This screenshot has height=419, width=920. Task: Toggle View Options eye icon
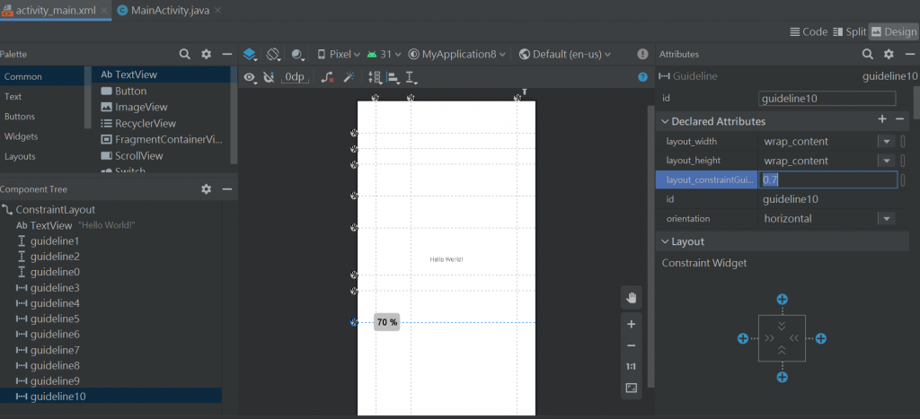click(x=251, y=77)
